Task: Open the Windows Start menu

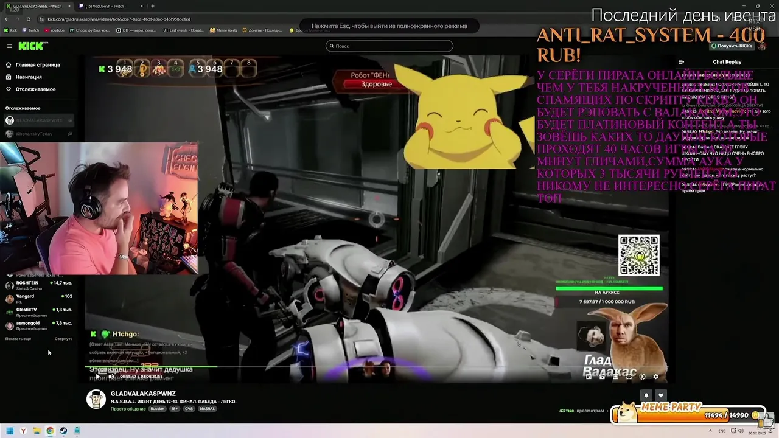Action: pyautogui.click(x=10, y=431)
